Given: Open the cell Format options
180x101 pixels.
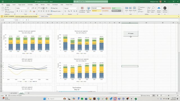Looking at the screenshot, I should (x=134, y=9).
